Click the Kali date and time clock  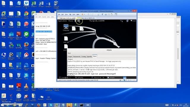tap(97, 21)
